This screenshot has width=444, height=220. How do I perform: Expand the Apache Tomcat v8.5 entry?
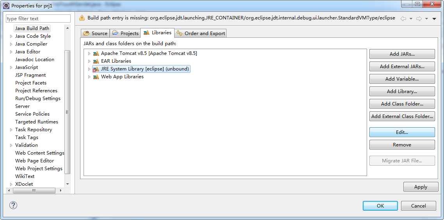pos(89,53)
